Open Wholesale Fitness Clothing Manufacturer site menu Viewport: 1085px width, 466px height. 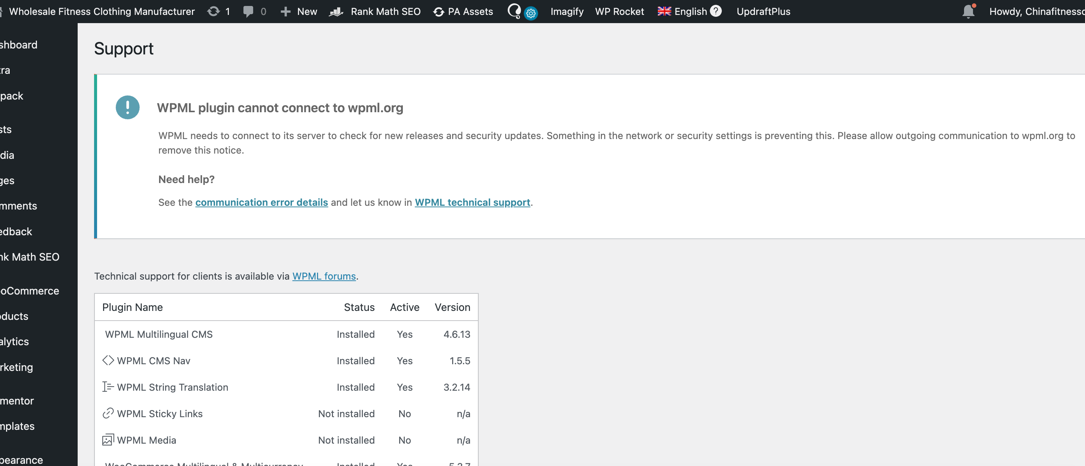pyautogui.click(x=102, y=11)
